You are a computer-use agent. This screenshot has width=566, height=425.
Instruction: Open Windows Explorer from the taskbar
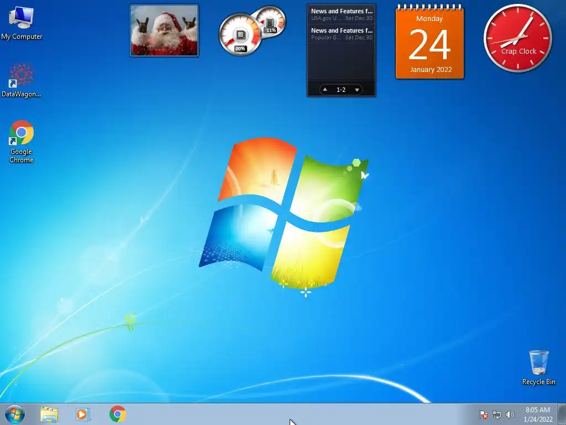pos(49,414)
